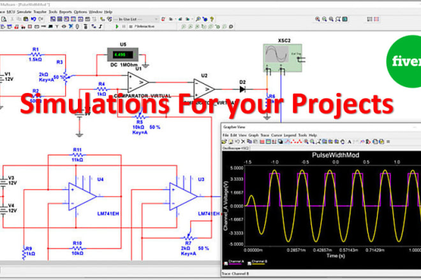Screen dimensions: 421x280
Task: Open the Cursor menu in Grapher View
Action: coord(276,135)
